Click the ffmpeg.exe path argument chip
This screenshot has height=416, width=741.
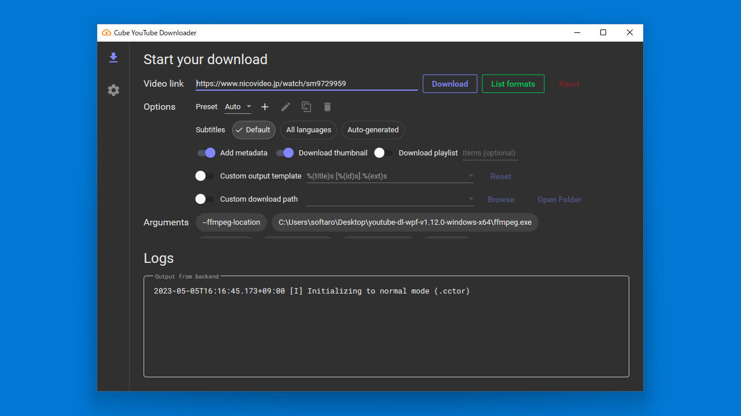[405, 222]
